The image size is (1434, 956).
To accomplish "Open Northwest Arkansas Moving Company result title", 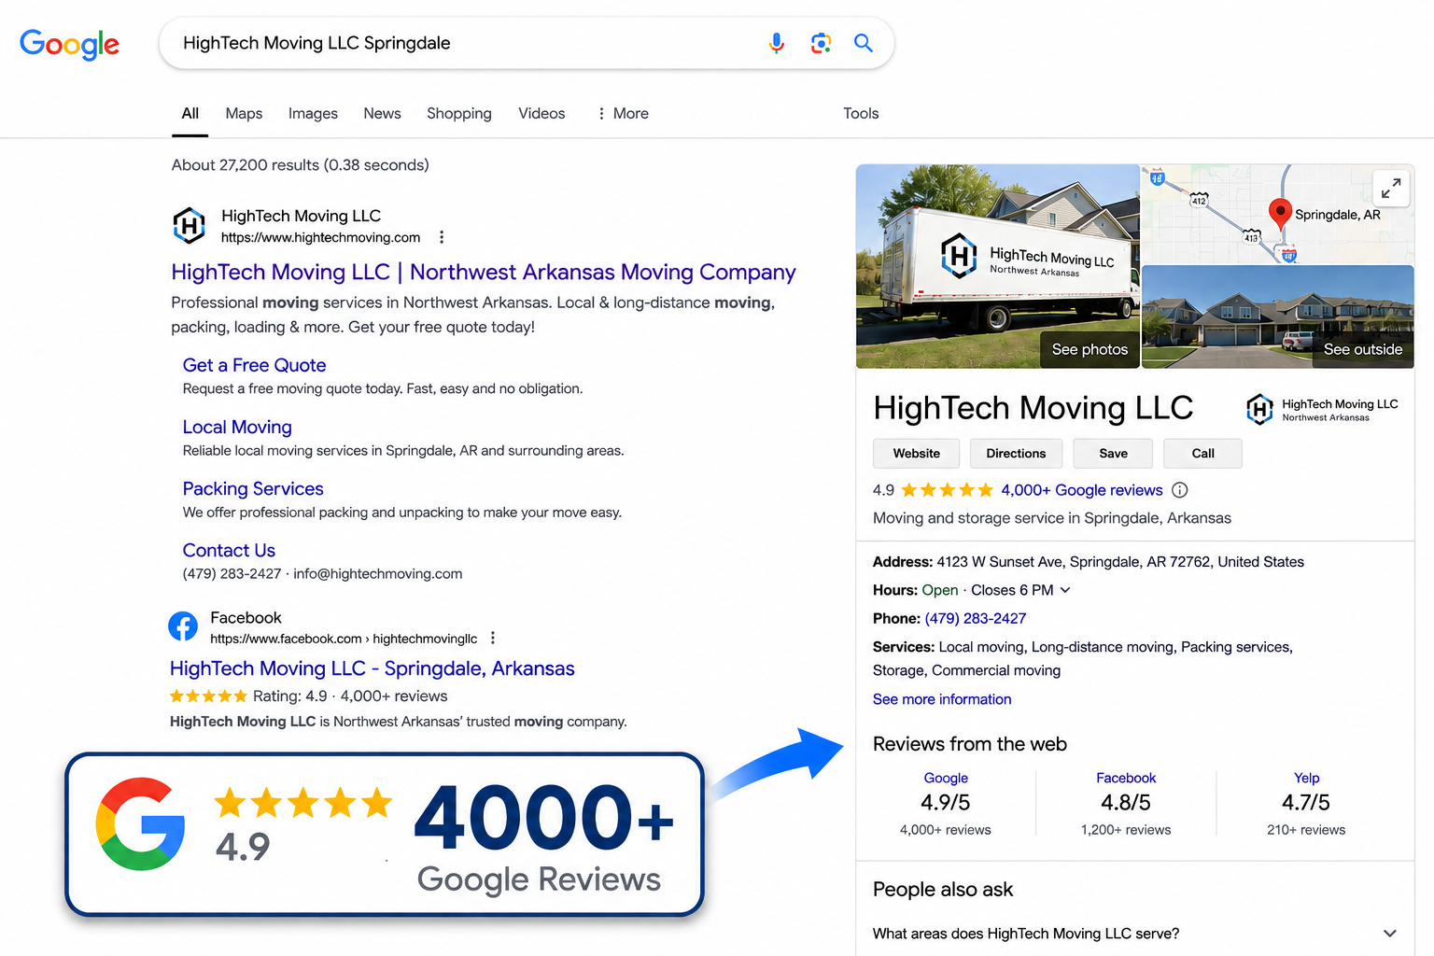I will [484, 272].
